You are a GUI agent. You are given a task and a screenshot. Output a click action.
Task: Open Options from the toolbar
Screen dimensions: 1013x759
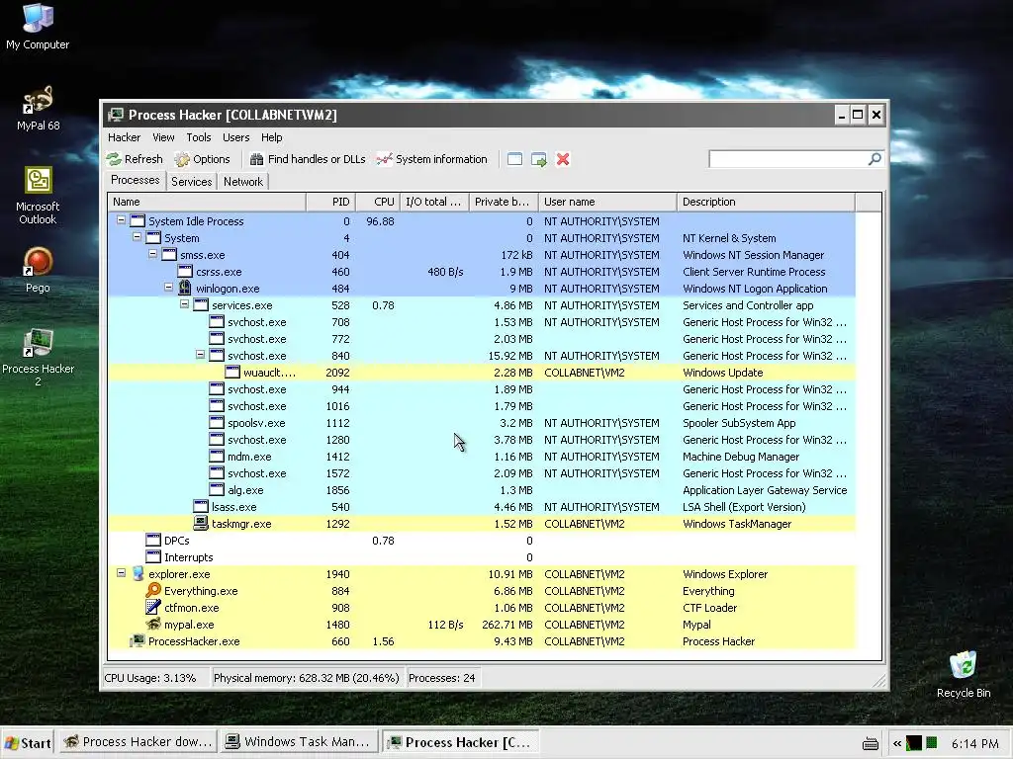tap(202, 159)
